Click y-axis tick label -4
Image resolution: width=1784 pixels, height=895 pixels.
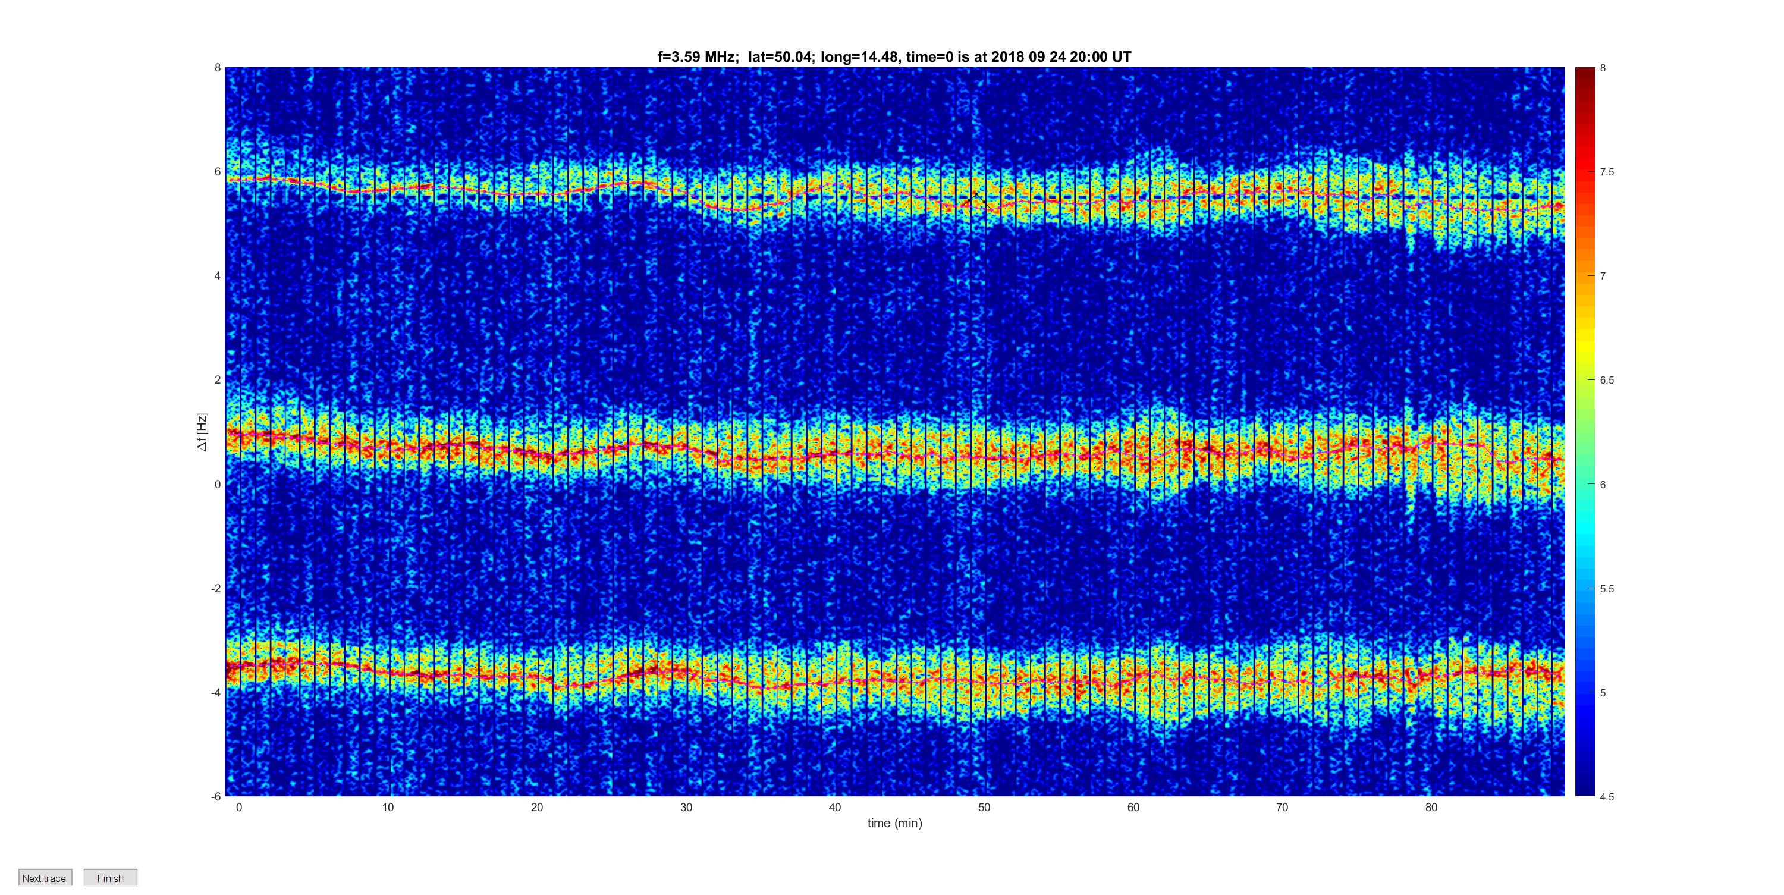pyautogui.click(x=215, y=692)
